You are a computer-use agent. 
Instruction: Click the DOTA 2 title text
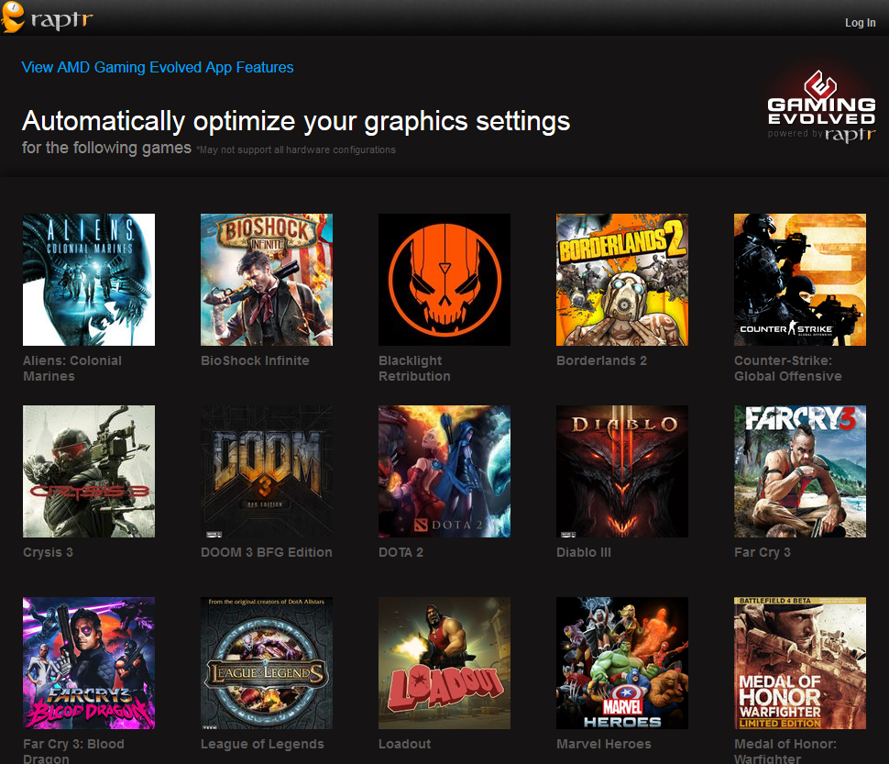click(401, 552)
